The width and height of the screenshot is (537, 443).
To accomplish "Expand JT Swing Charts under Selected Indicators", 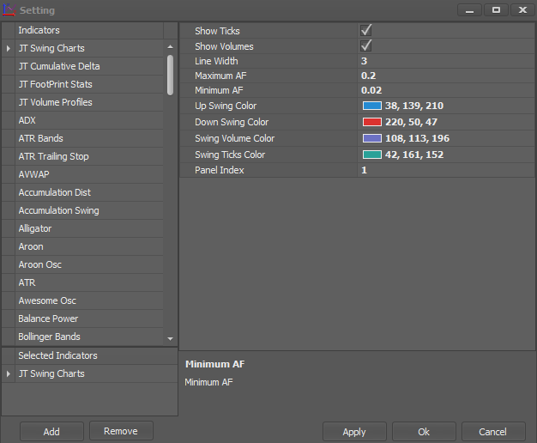I will (9, 373).
